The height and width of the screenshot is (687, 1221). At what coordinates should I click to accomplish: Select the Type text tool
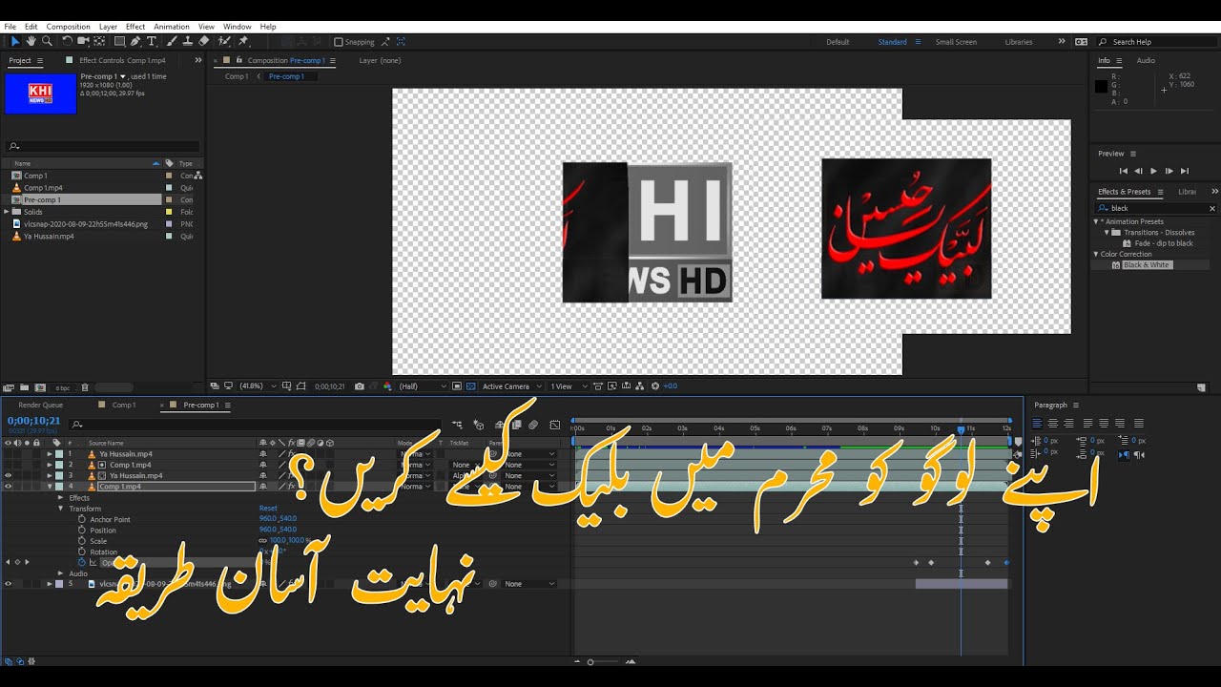tap(151, 41)
